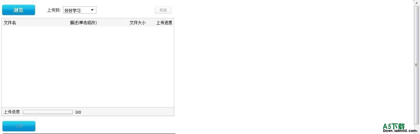The width and height of the screenshot is (420, 134).
Task: Click the 上传到 label
Action: pos(54,10)
